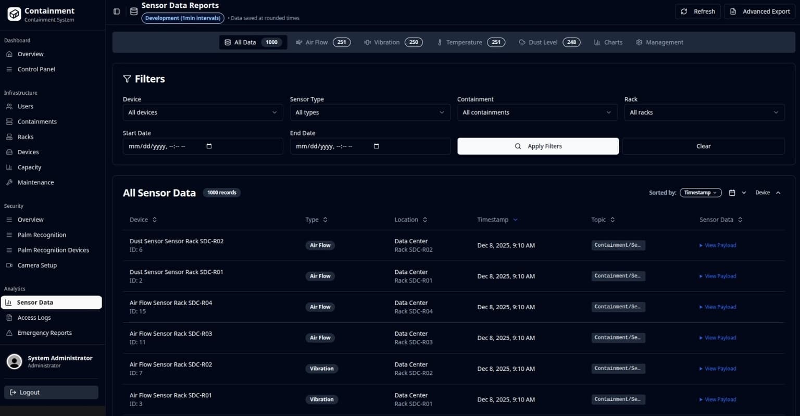Click the Containment logo cube icon

[x=14, y=14]
